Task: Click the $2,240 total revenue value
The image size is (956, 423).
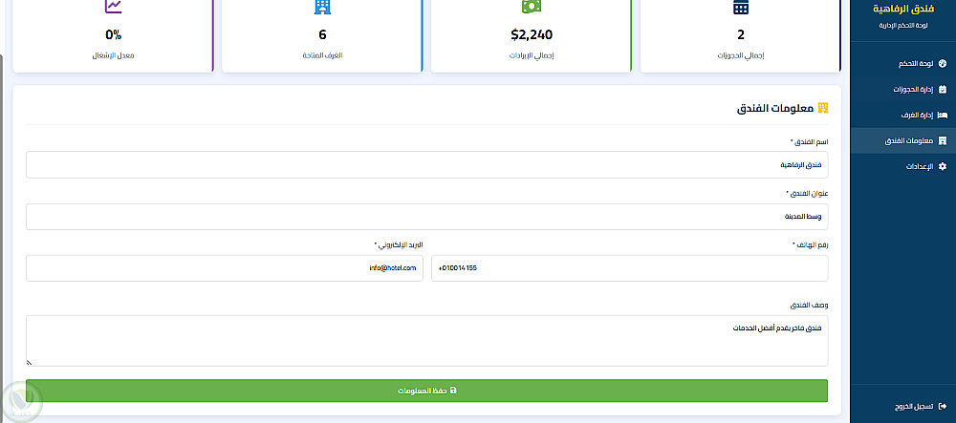Action: tap(532, 35)
